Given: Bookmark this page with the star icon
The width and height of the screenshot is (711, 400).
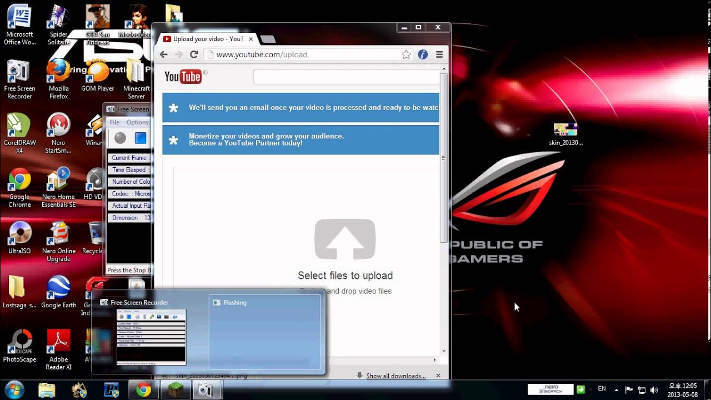Looking at the screenshot, I should 406,54.
